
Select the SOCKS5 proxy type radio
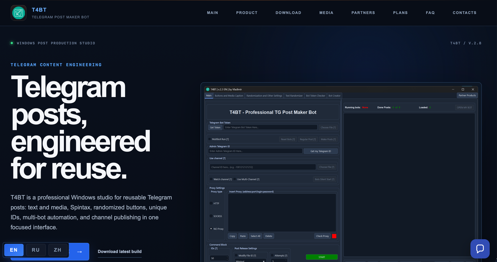[211, 216]
